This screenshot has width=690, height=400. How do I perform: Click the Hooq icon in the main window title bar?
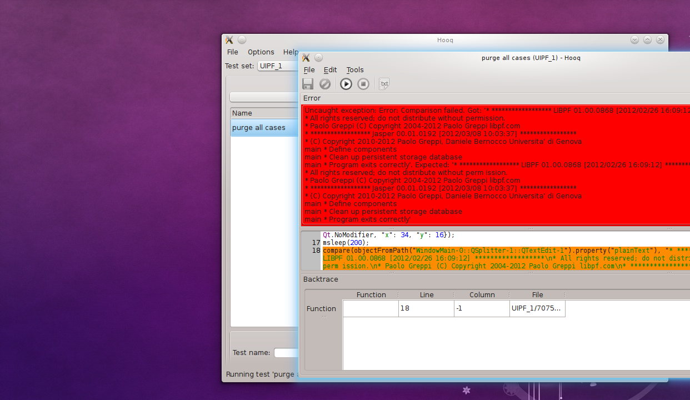click(x=229, y=40)
